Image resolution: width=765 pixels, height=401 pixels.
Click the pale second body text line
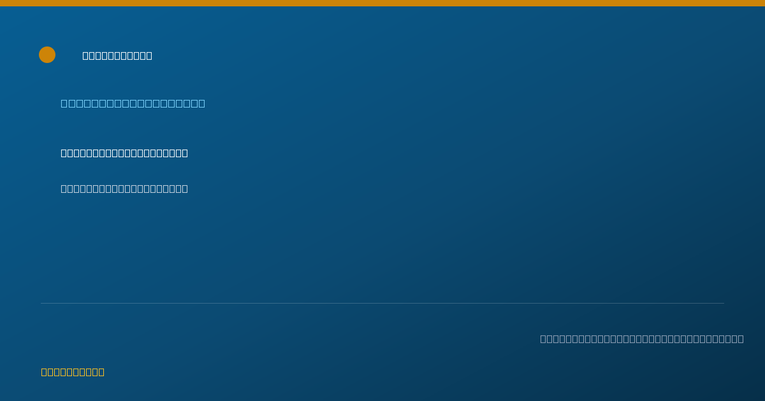[124, 188]
